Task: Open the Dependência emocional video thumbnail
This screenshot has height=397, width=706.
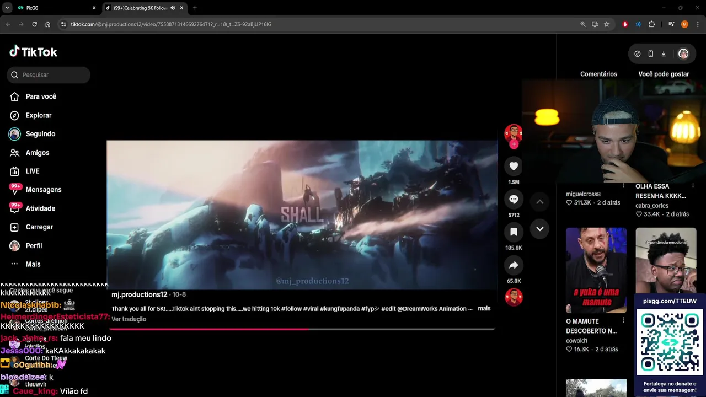Action: [666, 261]
